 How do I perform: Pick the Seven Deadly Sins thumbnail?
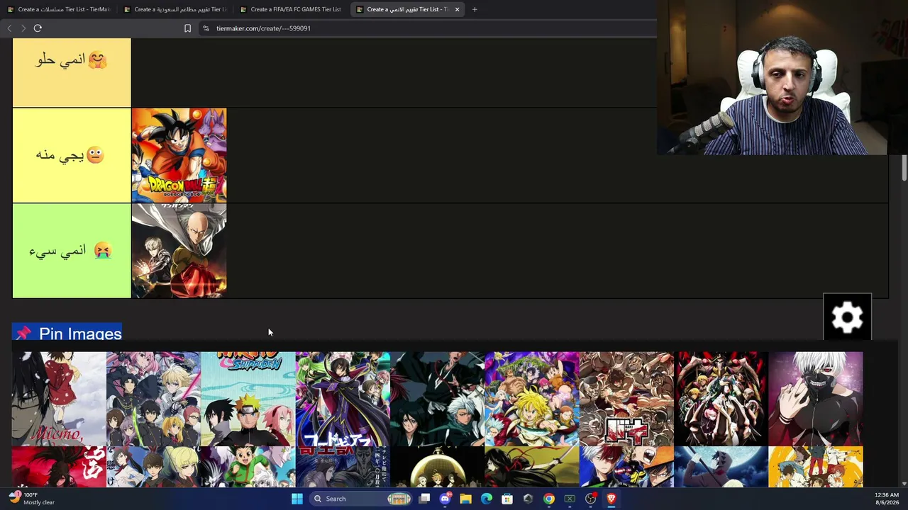pos(532,398)
